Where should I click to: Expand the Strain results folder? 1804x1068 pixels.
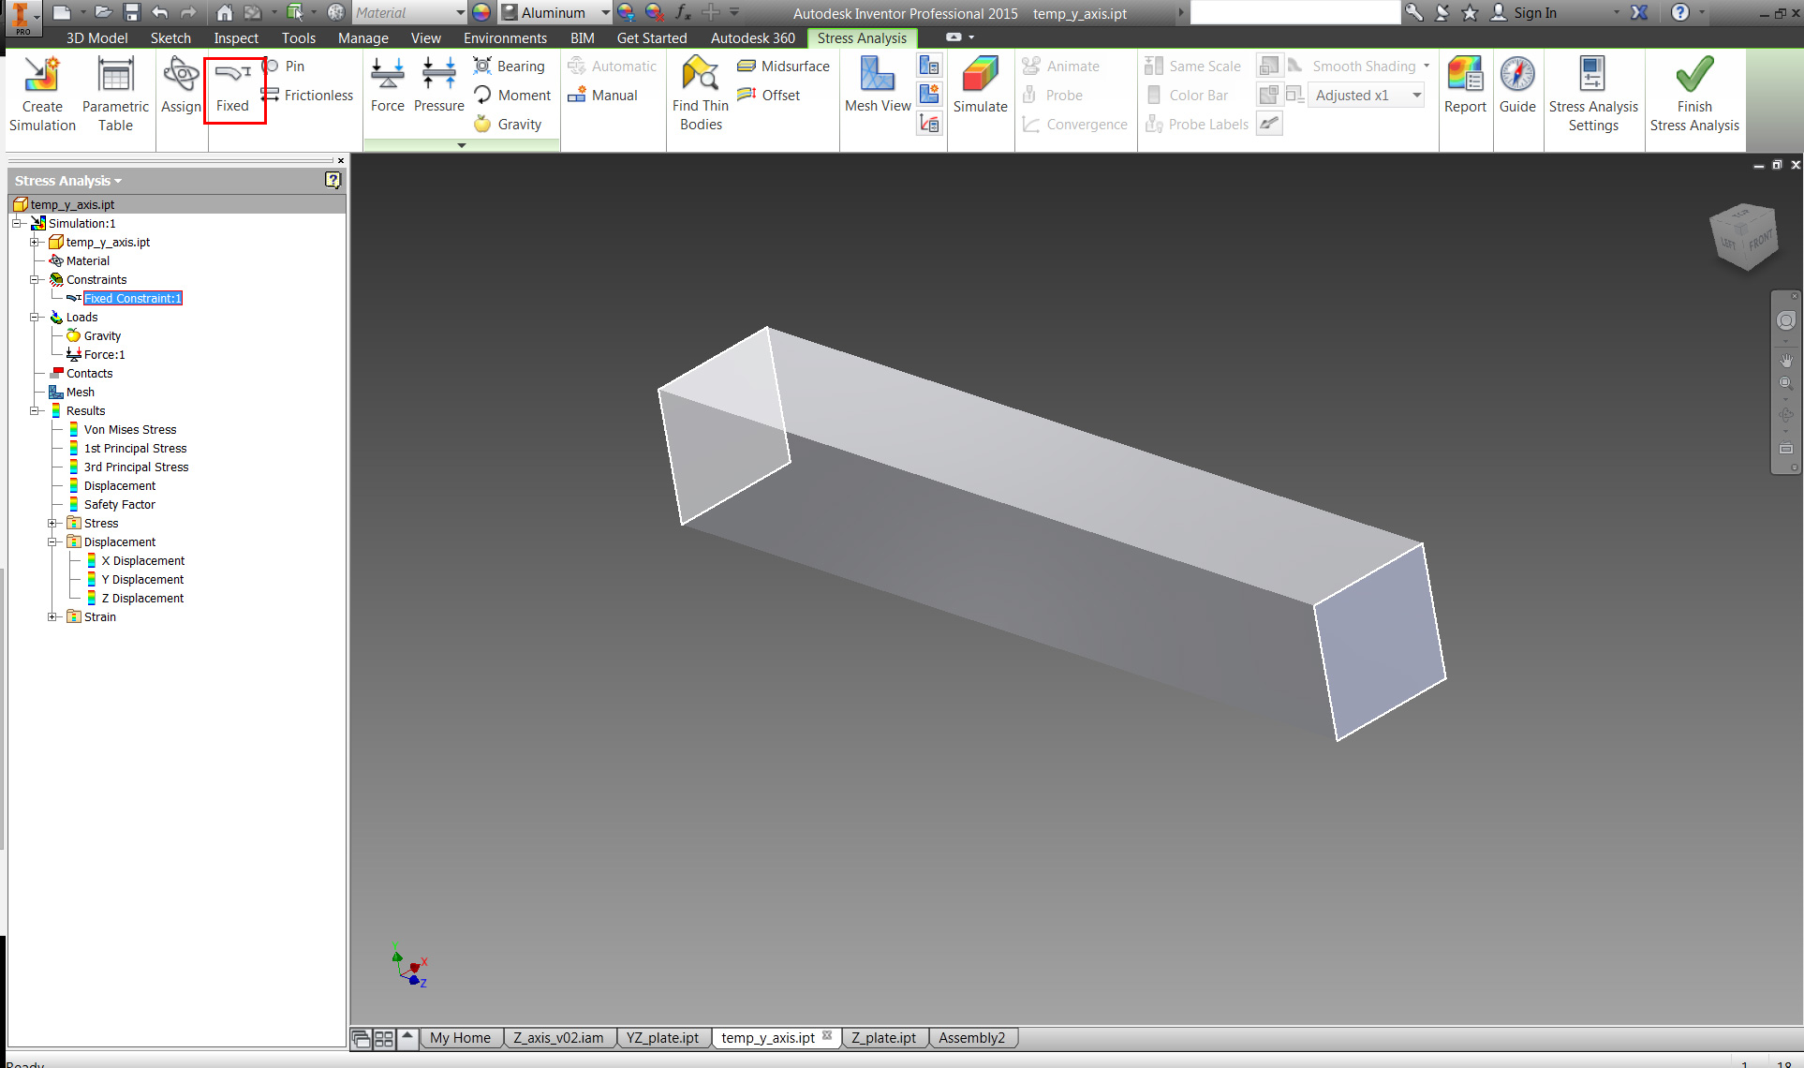click(52, 616)
